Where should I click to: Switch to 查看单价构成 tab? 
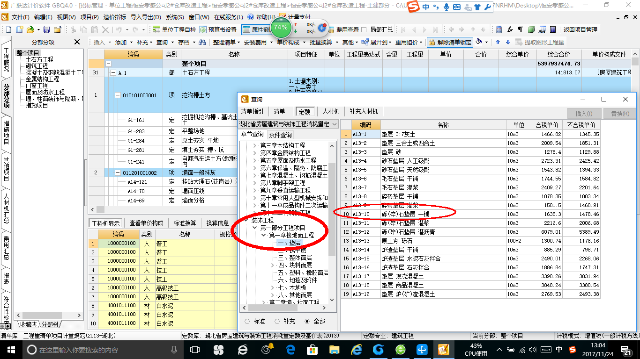pyautogui.click(x=147, y=223)
